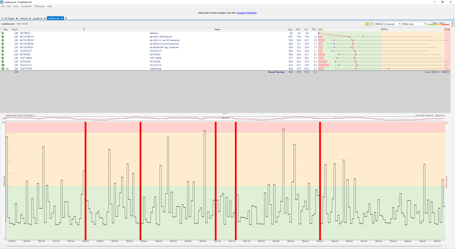Switch to the google.de tab
Viewport: 455px width, 249px height.
point(38,18)
